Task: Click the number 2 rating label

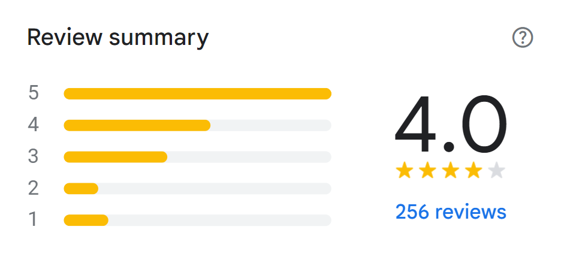Action: tap(34, 189)
